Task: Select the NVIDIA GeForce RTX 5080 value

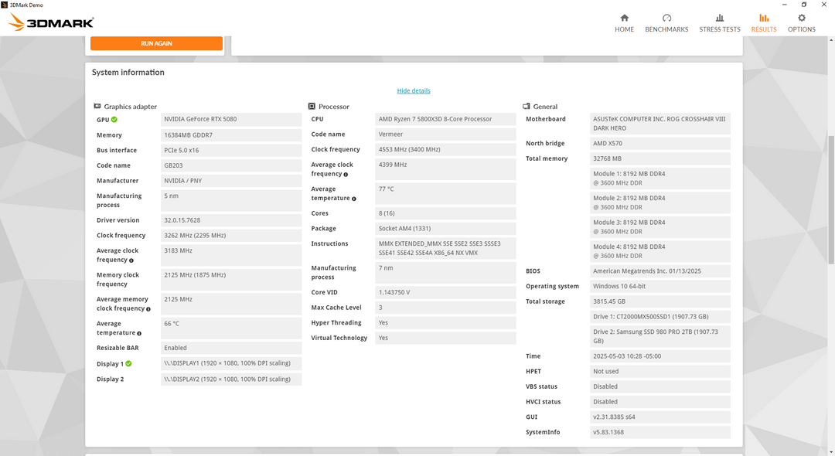Action: pos(231,119)
